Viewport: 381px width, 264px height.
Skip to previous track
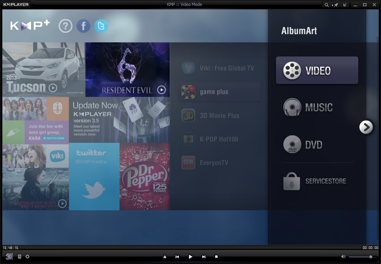177,257
